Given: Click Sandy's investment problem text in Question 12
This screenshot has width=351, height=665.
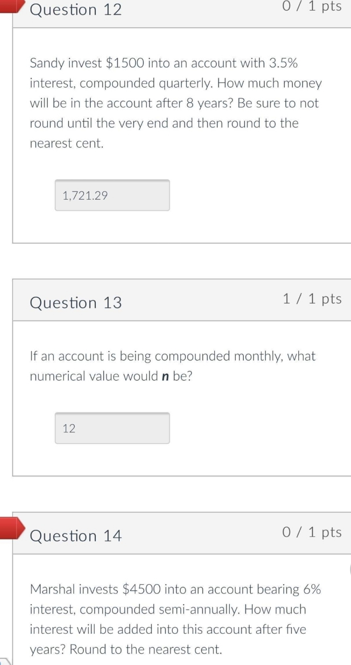Looking at the screenshot, I should click(x=175, y=103).
